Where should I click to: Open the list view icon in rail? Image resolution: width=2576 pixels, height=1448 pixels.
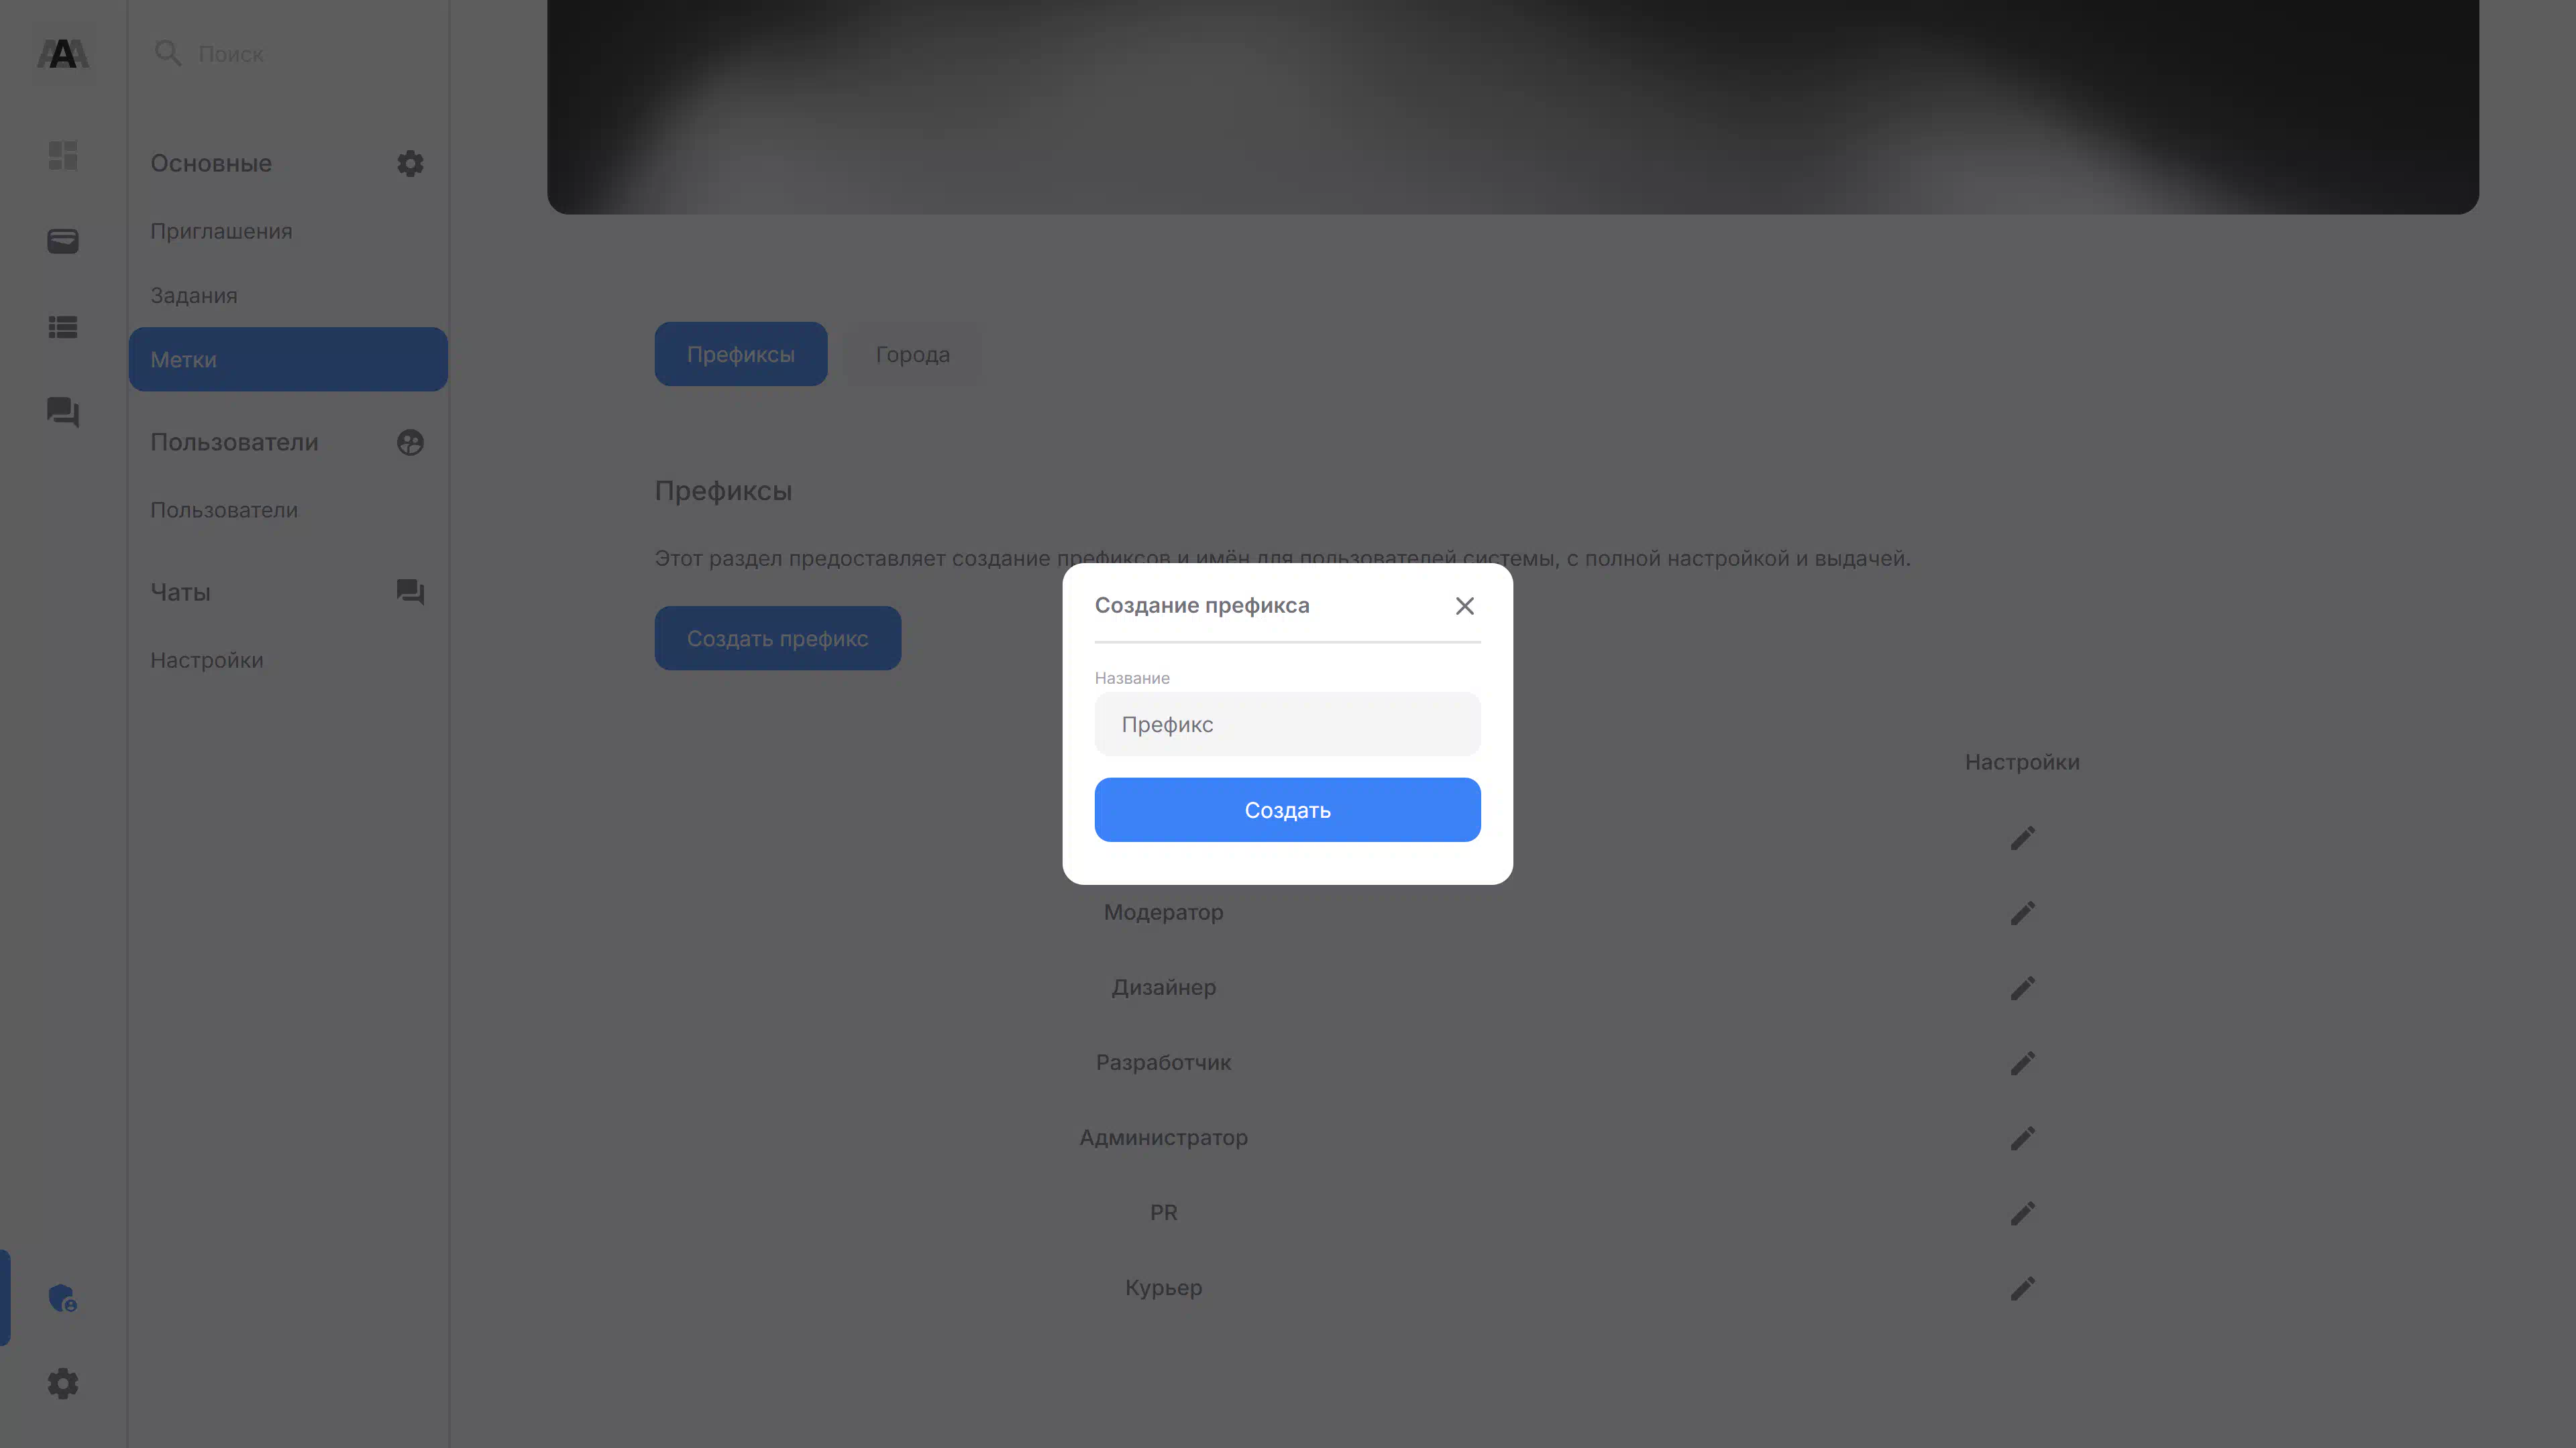(x=63, y=326)
